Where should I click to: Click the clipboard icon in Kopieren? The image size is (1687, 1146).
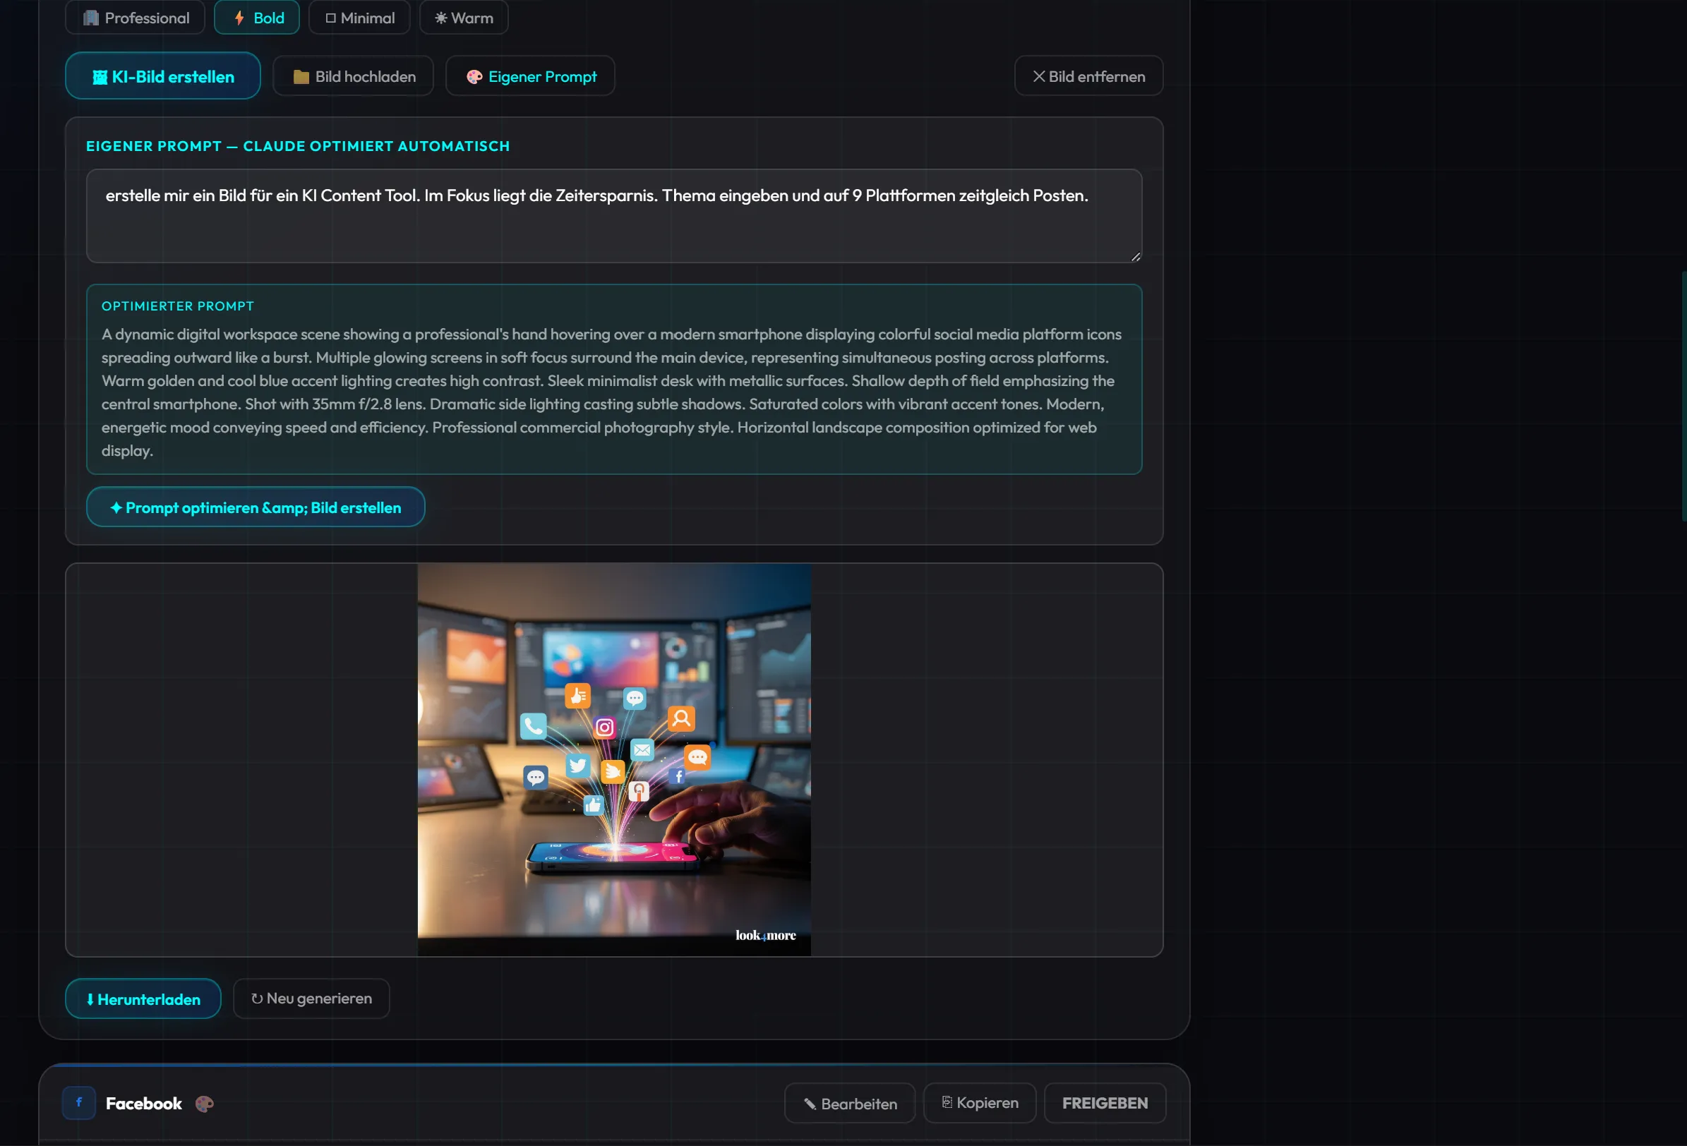pyautogui.click(x=947, y=1102)
